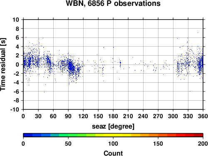Click the plot title 'WBN, 6856 P observations'
Viewport: 208px width, 156px height.
click(113, 3)
